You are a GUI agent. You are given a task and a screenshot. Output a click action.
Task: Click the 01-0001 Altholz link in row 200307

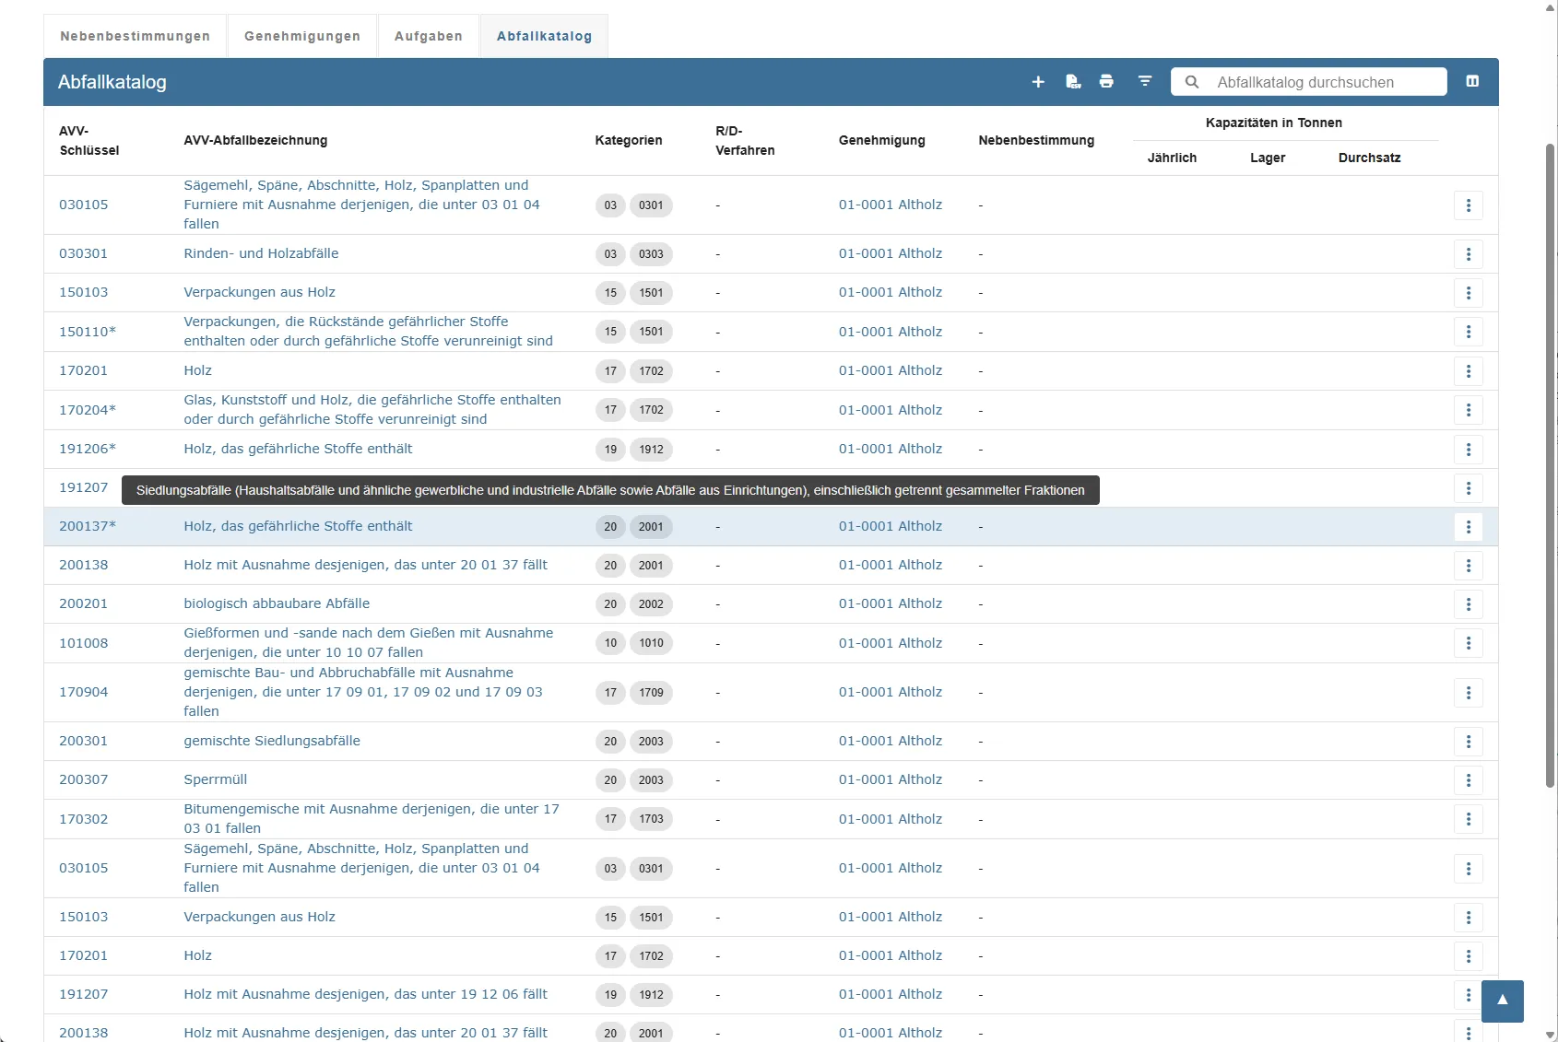[x=891, y=779]
